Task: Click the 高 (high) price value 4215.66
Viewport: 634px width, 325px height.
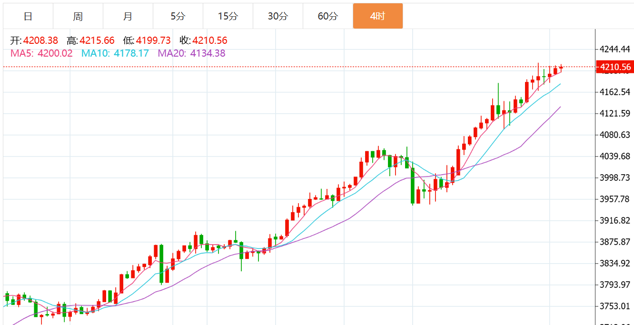Action: pos(97,40)
